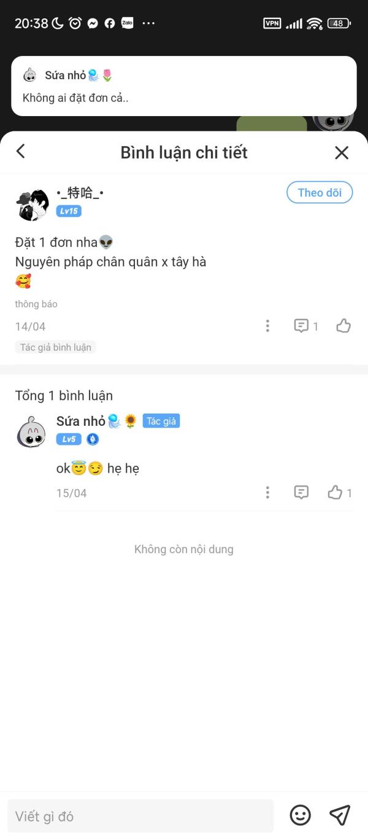Tap the Lv5 level badge

pos(69,439)
